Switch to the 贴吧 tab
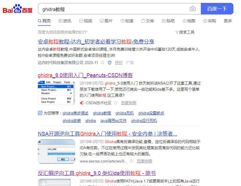The width and height of the screenshot is (241, 186). coord(168,21)
